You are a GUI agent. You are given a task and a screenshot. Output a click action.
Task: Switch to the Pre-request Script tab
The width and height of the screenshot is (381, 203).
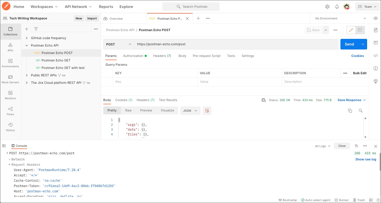coord(207,56)
